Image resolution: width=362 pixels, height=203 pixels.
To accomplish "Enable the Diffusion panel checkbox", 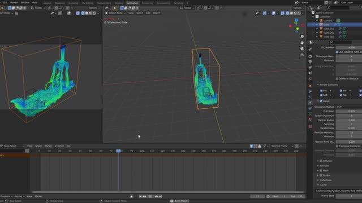I will point(321,161).
